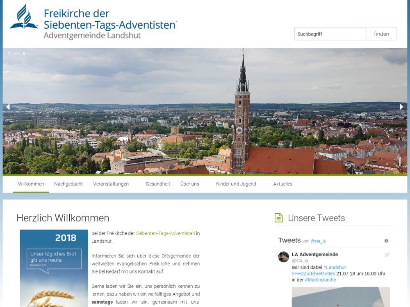The height and width of the screenshot is (307, 410).
Task: Expand the Über uns menu
Action: pos(189,184)
